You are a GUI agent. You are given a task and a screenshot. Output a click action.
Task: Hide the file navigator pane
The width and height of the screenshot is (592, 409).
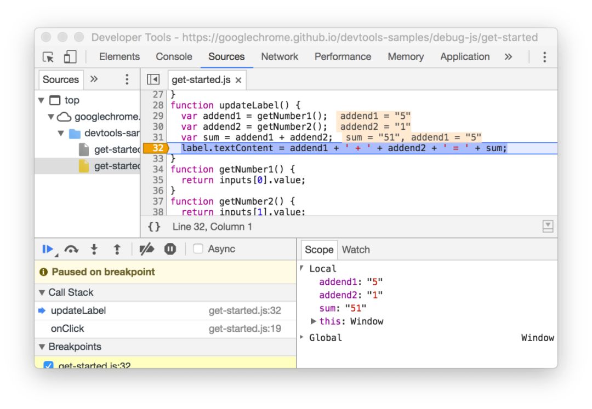153,79
